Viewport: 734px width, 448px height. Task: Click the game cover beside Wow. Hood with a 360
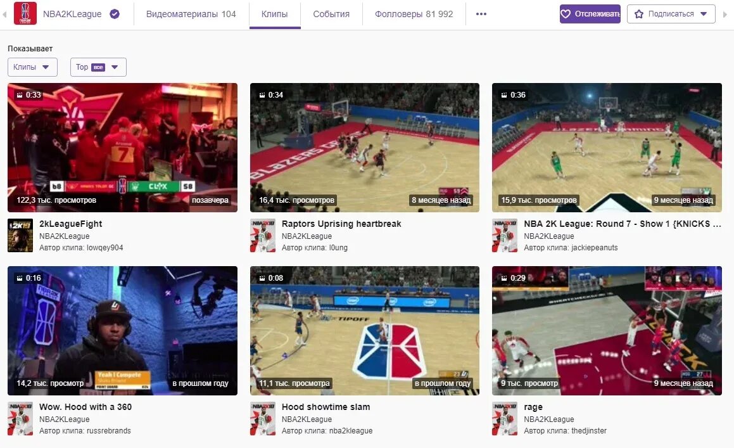point(20,418)
